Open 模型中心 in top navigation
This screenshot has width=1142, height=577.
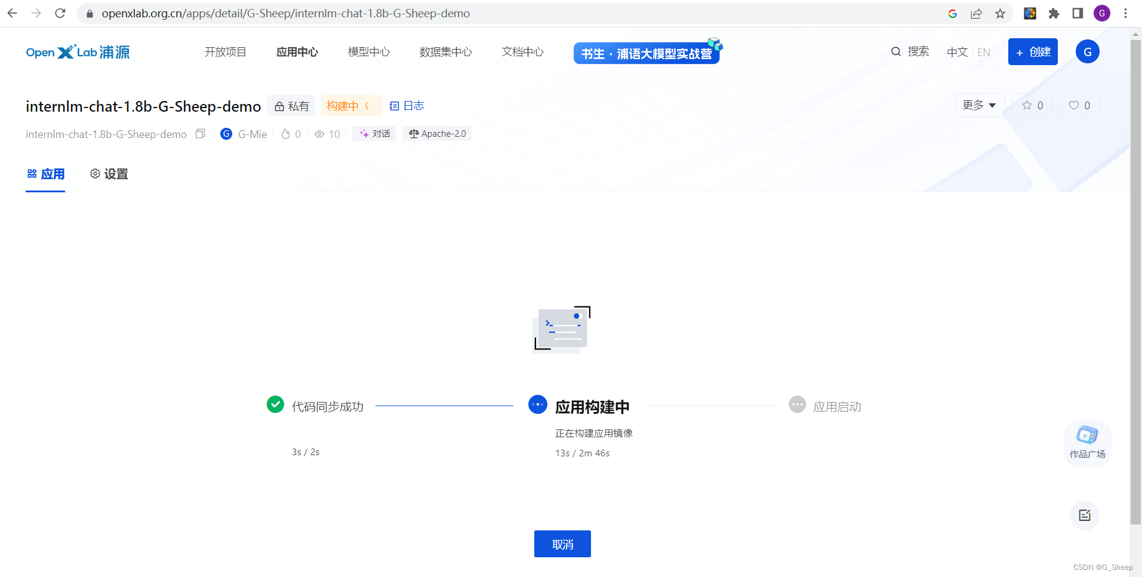tap(369, 52)
